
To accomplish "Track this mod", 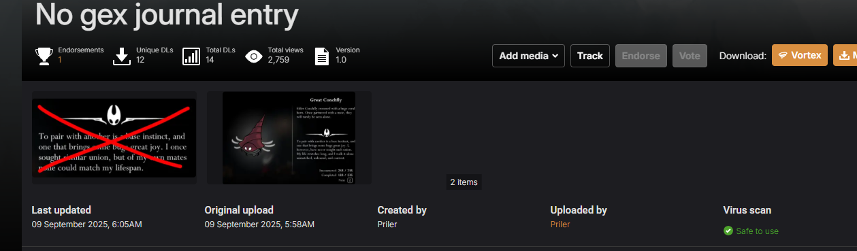I will 590,56.
